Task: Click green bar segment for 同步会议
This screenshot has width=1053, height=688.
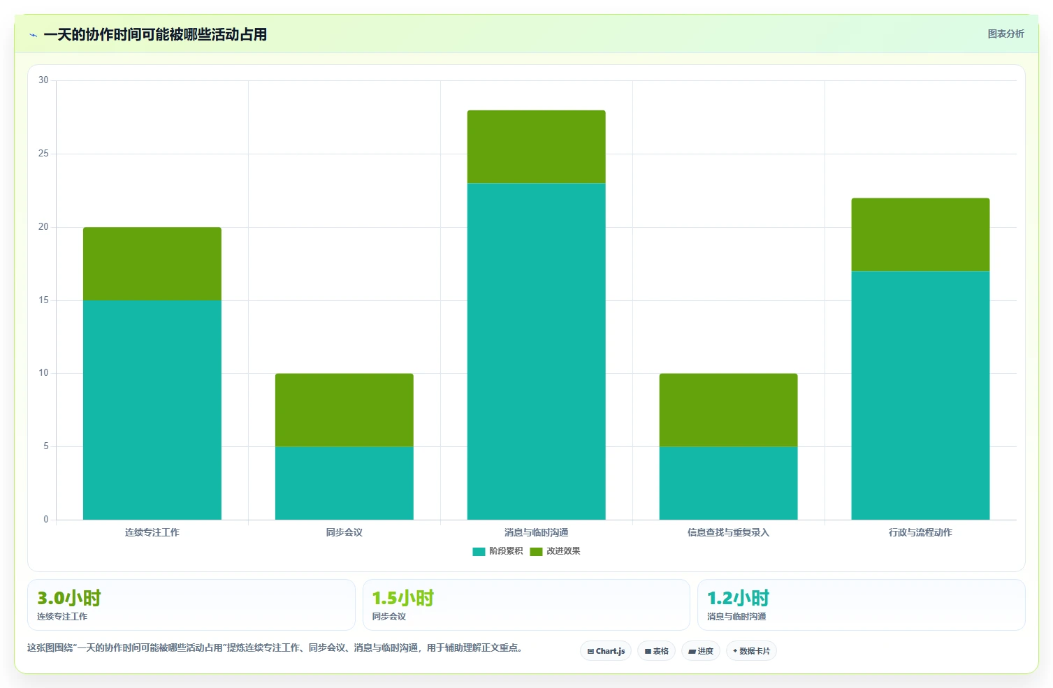Action: [344, 410]
